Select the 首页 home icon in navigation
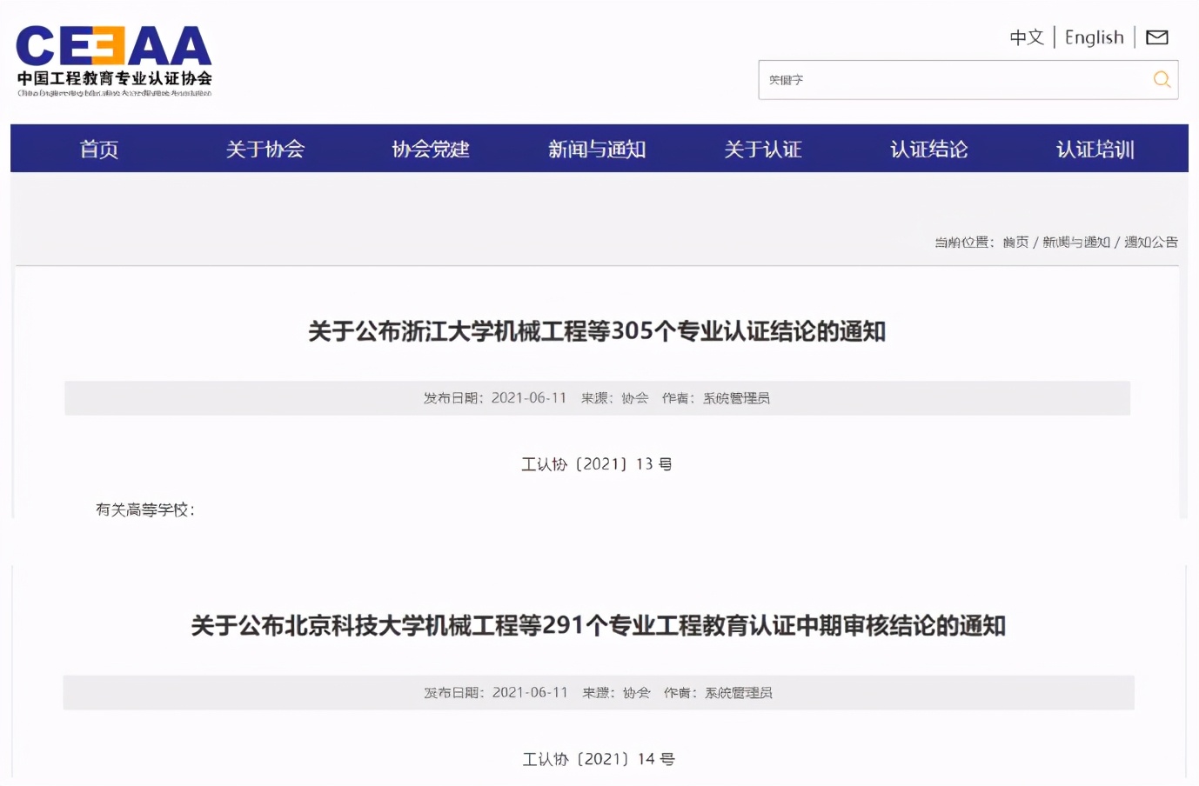Screen dimensions: 1199x786 [x=98, y=149]
